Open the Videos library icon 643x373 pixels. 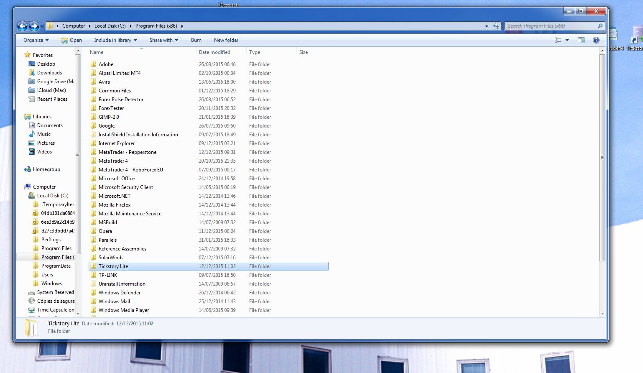32,152
